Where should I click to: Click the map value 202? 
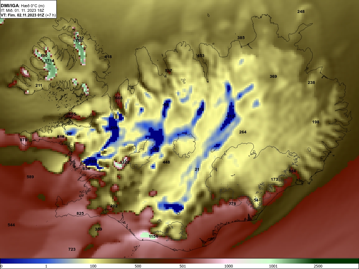pos(114,206)
